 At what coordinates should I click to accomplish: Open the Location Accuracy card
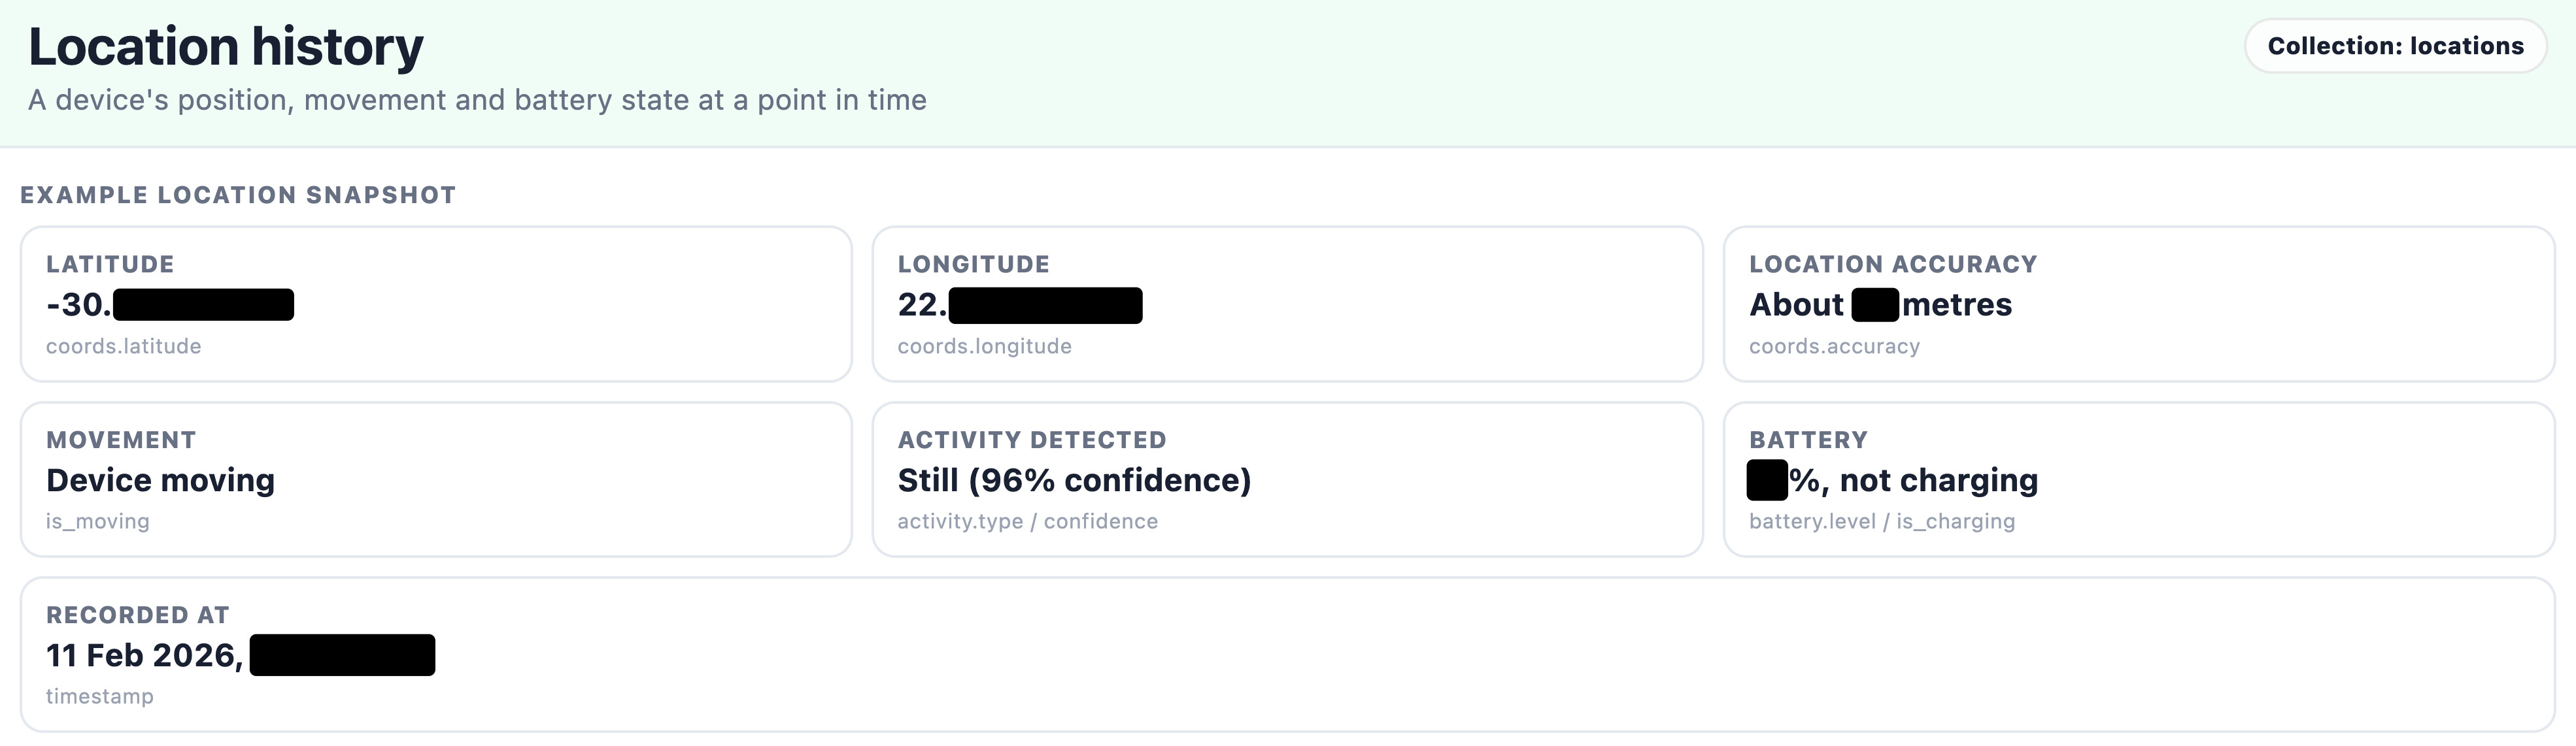(2139, 304)
